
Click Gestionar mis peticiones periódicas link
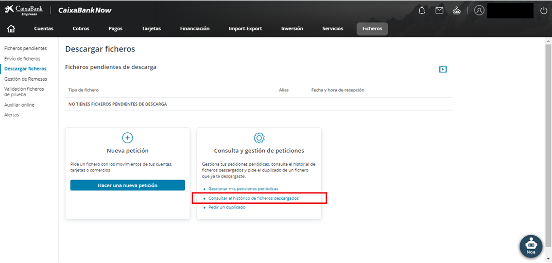pos(243,189)
